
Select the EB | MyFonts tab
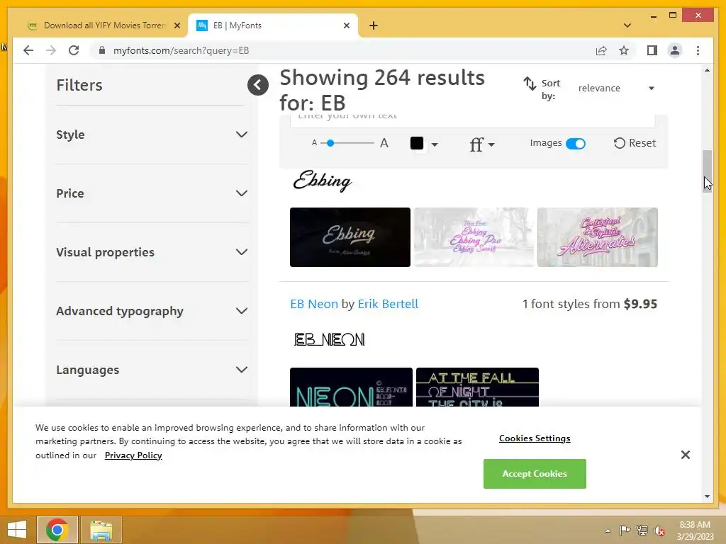[272, 25]
